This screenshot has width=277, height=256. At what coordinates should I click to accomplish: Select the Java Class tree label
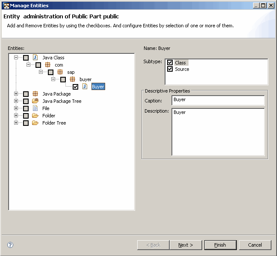pyautogui.click(x=53, y=58)
